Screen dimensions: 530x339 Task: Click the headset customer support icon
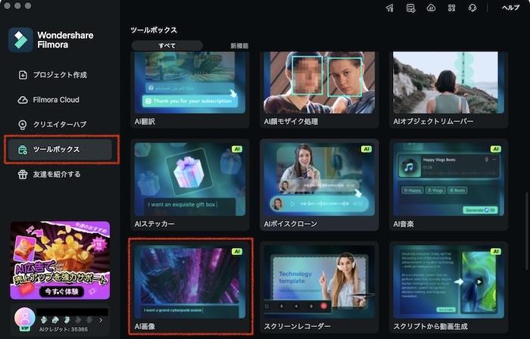coord(472,8)
